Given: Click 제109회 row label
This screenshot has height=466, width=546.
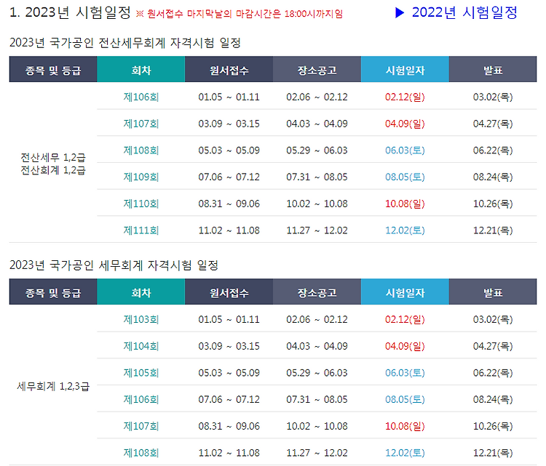Looking at the screenshot, I should 141,177.
